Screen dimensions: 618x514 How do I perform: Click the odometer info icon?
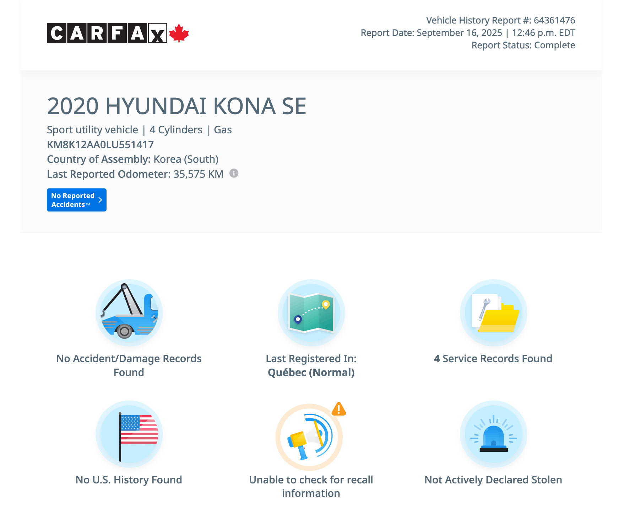coord(234,173)
